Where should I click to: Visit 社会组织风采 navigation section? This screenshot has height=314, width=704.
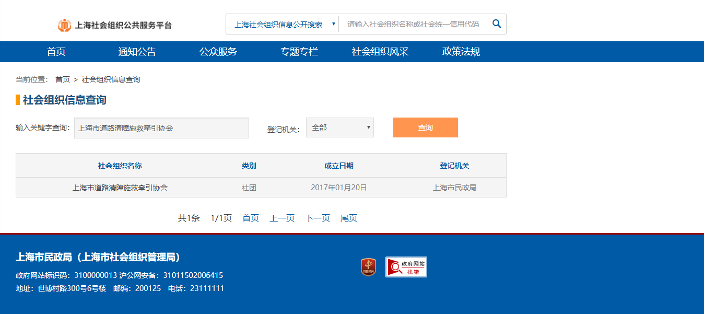pyautogui.click(x=380, y=52)
